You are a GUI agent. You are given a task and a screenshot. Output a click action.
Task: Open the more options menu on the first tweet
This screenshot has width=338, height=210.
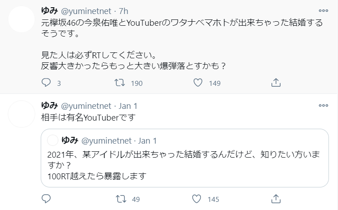coord(324,10)
